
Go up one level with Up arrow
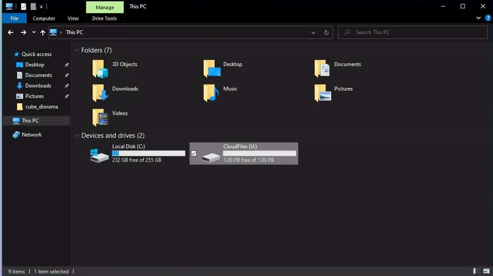(42, 32)
